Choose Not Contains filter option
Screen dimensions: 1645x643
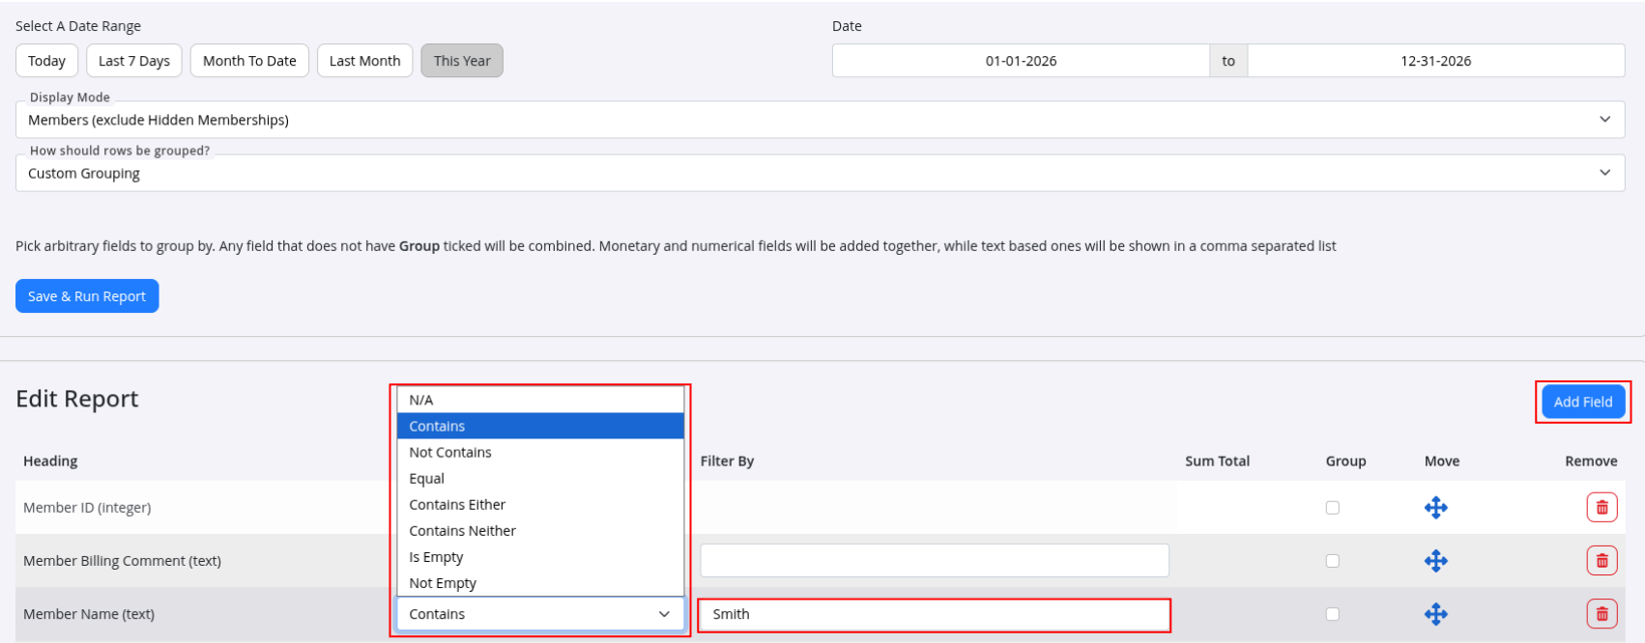pyautogui.click(x=540, y=452)
